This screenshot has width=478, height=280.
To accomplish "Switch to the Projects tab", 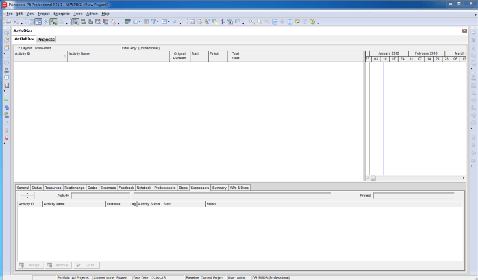I will point(45,39).
